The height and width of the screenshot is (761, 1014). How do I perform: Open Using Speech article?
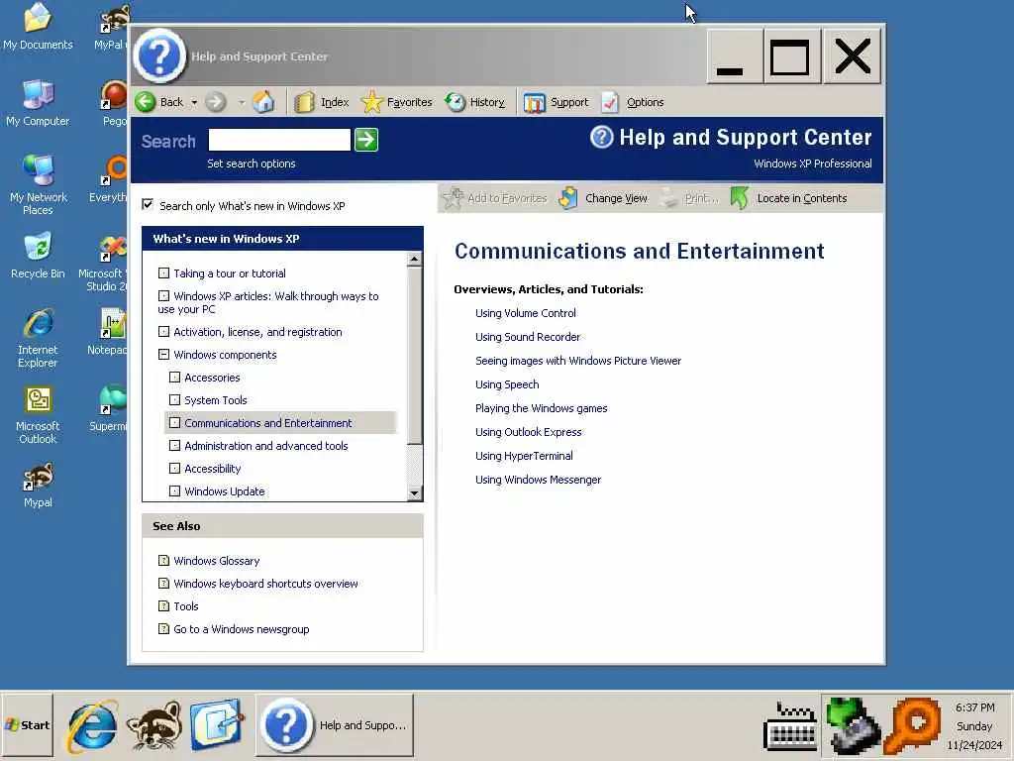pyautogui.click(x=507, y=384)
